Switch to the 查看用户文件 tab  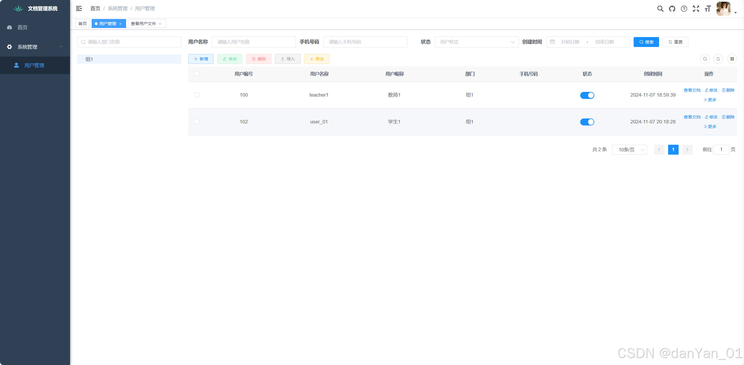(x=143, y=24)
